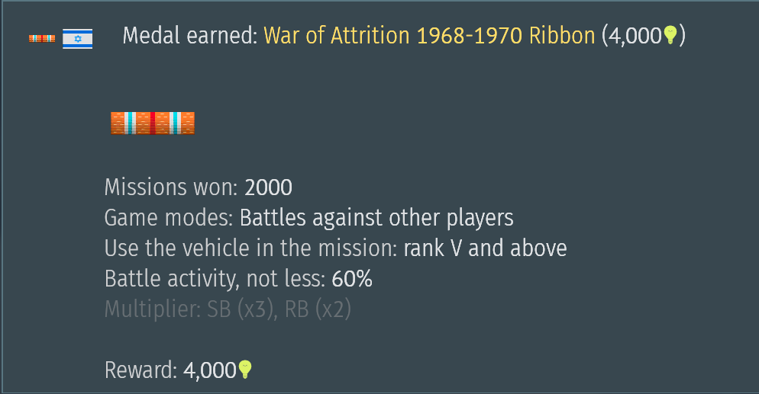Click the greyed "Multiplier:" label
759x394 pixels.
(x=153, y=309)
